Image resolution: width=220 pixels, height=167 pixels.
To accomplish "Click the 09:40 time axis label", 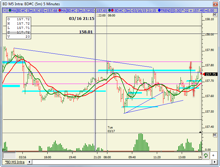I will pos(132,157).
